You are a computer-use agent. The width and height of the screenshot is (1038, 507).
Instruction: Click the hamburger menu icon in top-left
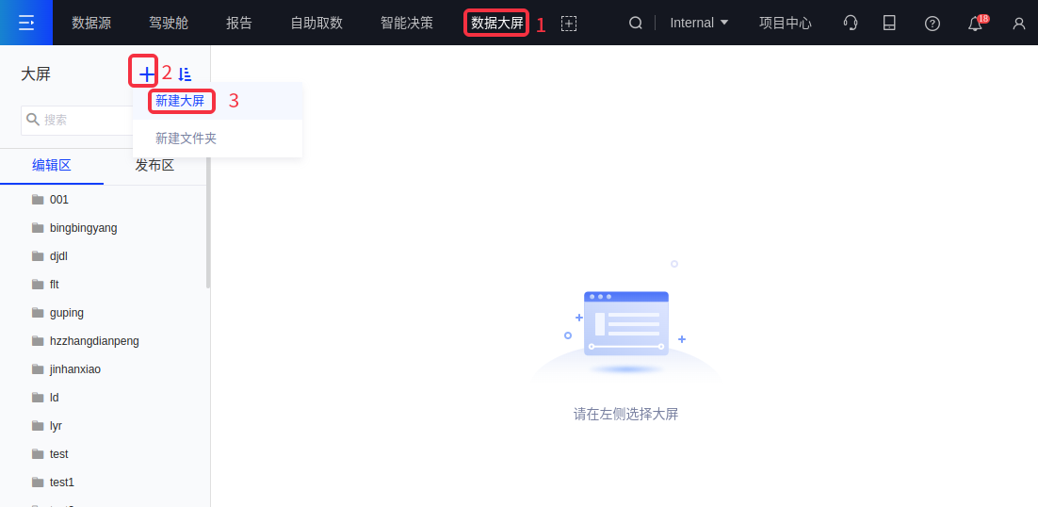tap(25, 23)
